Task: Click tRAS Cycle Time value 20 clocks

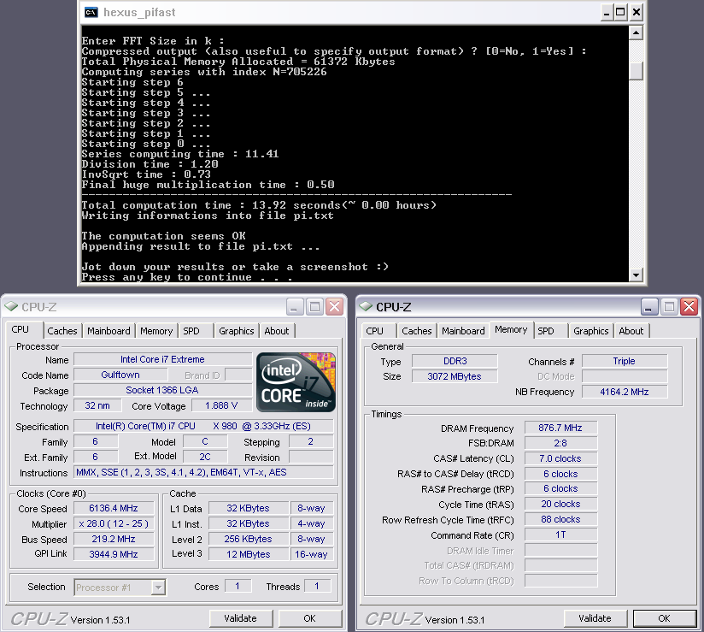Action: (x=560, y=504)
